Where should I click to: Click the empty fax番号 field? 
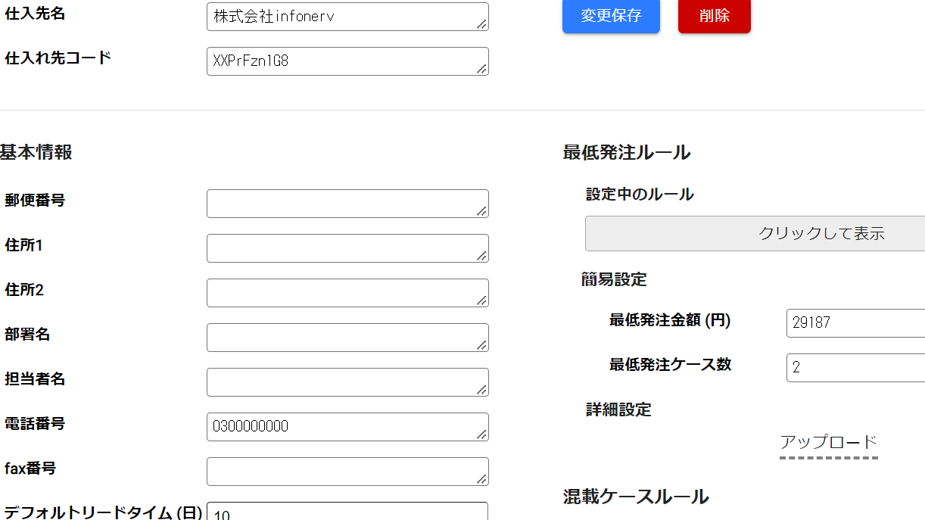(x=347, y=471)
